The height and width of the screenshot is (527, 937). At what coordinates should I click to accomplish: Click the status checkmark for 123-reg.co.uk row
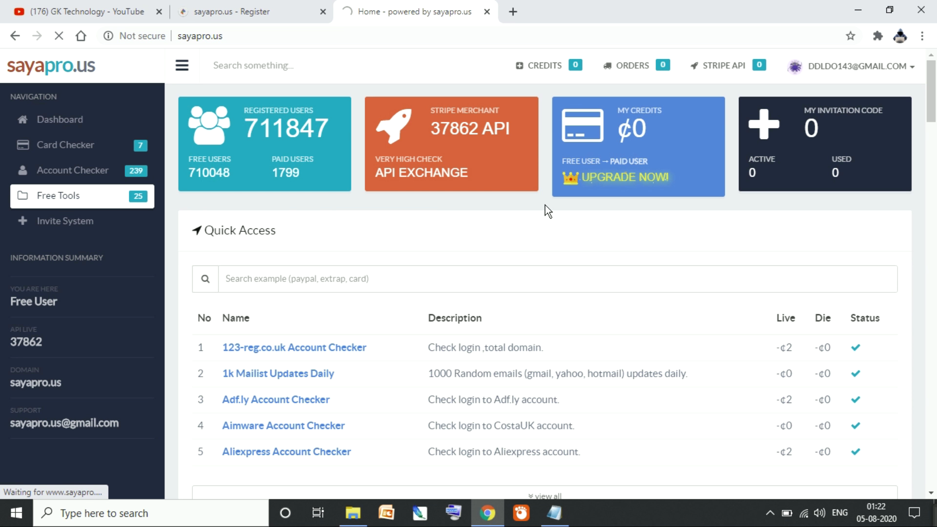(856, 347)
